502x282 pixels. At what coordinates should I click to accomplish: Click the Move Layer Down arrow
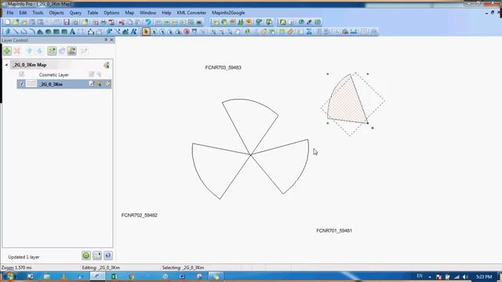pos(40,51)
